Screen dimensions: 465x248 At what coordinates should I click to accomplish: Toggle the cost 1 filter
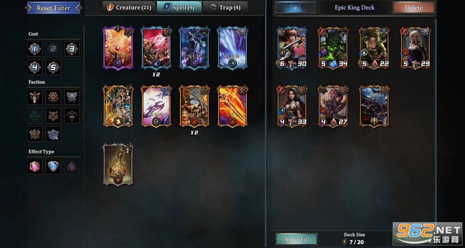pos(35,49)
